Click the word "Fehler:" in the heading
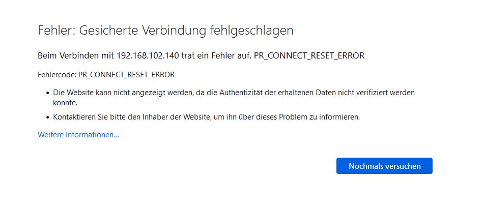 (54, 31)
